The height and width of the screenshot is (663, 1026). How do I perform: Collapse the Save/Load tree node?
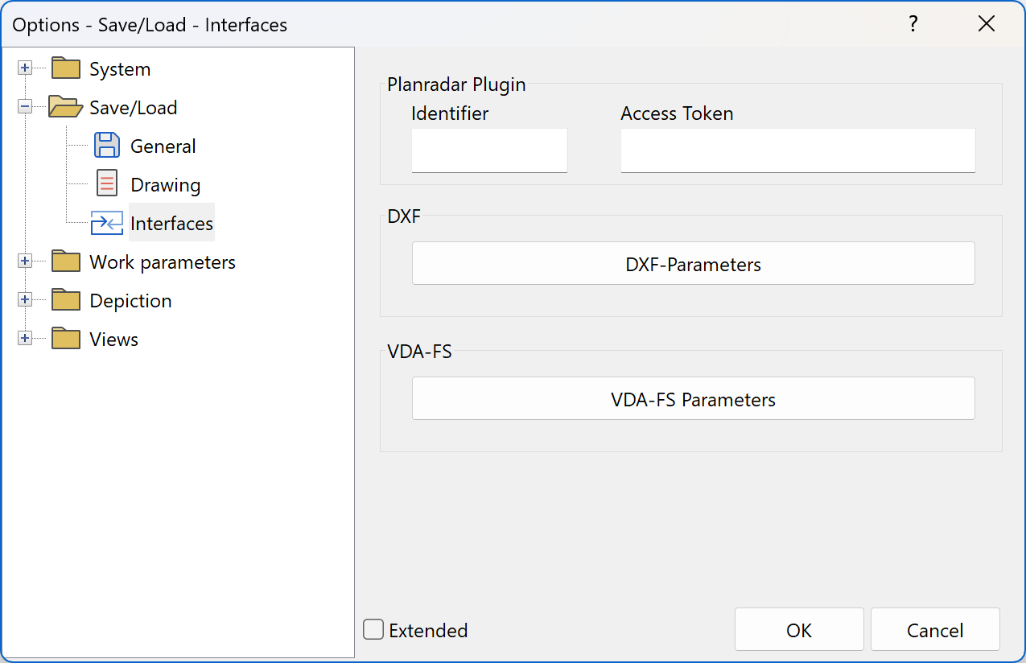[x=25, y=107]
